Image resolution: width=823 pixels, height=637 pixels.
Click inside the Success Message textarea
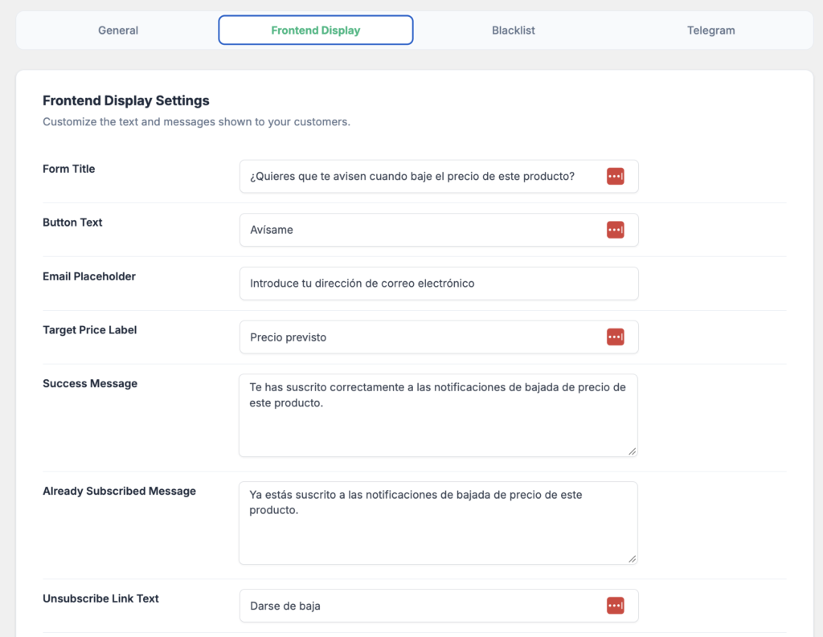pos(438,415)
